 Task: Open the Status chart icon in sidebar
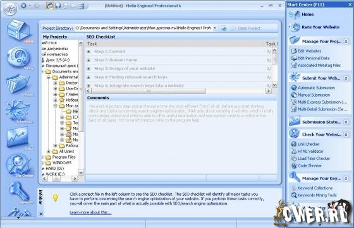(x=18, y=137)
